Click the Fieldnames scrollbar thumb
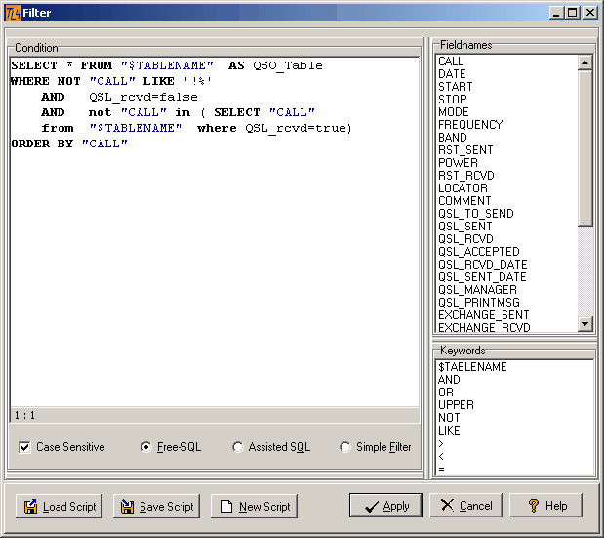Viewport: 604px width, 538px height. [585, 147]
